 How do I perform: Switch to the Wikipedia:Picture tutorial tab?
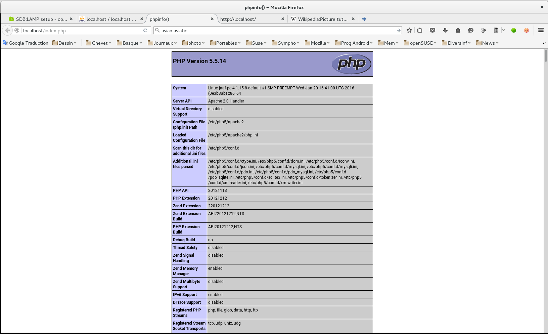[x=322, y=19]
